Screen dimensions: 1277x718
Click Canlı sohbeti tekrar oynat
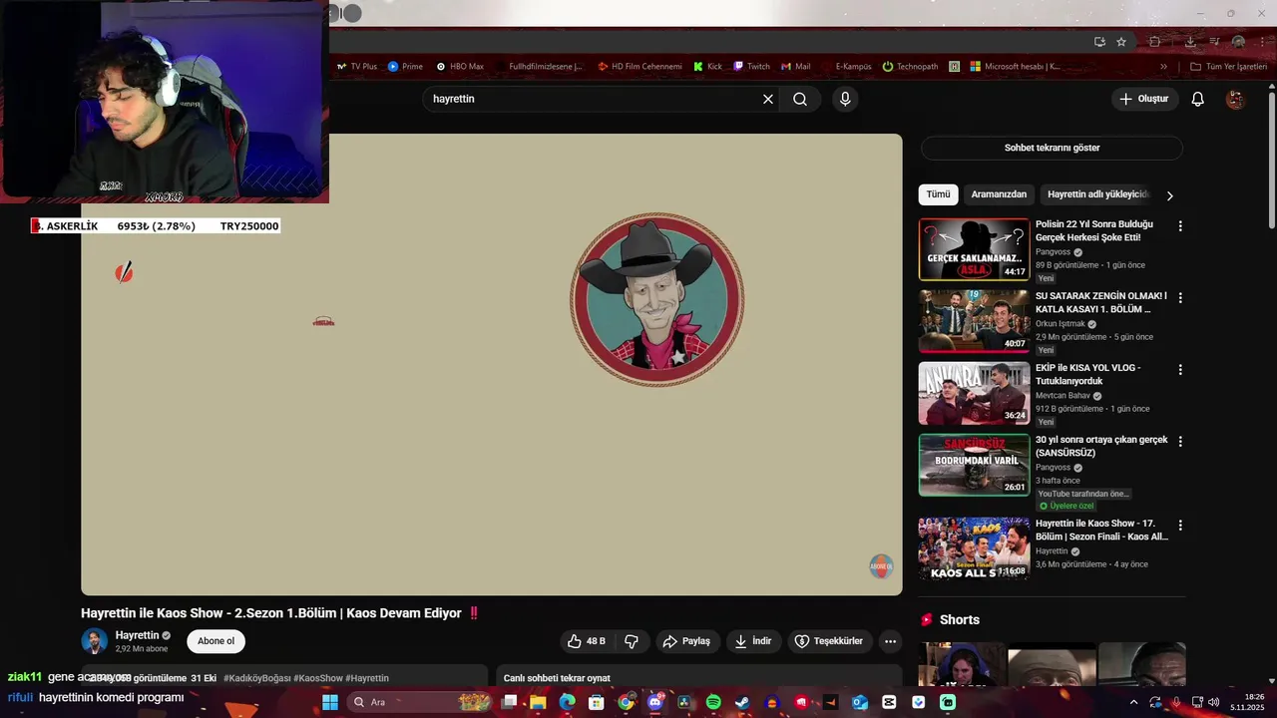[x=557, y=678]
